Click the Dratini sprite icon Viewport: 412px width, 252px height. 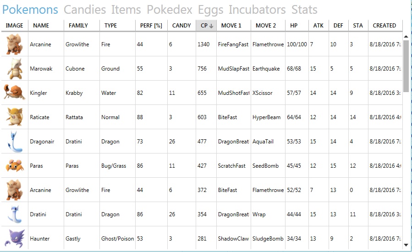tap(15, 214)
